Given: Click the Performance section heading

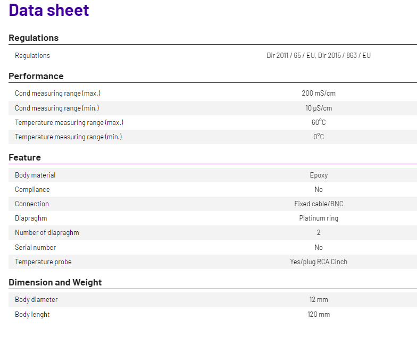Looking at the screenshot, I should tap(36, 76).
